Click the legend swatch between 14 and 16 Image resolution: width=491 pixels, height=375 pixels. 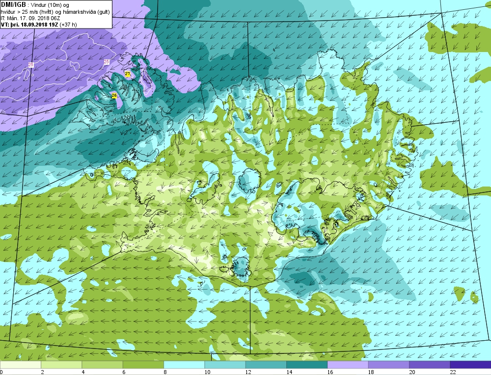(307, 365)
